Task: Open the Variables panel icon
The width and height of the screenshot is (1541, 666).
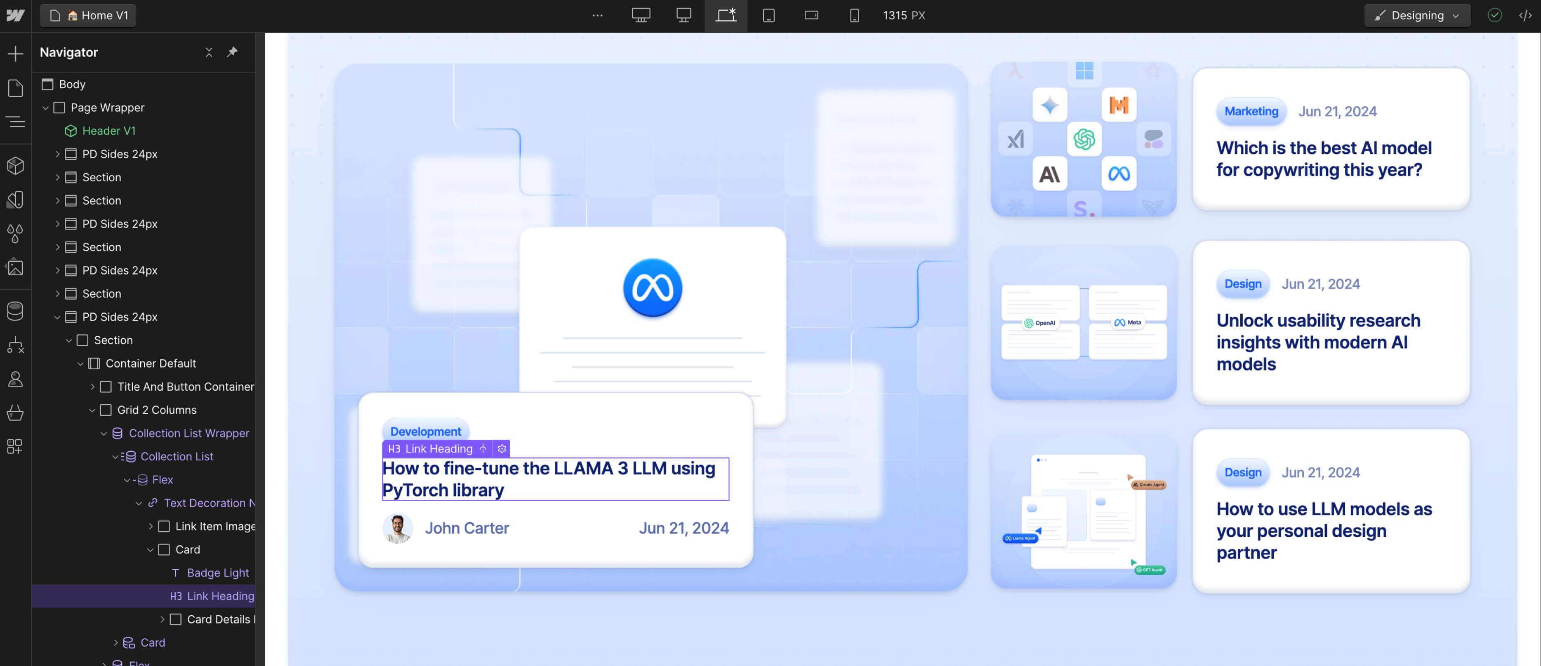Action: click(16, 200)
